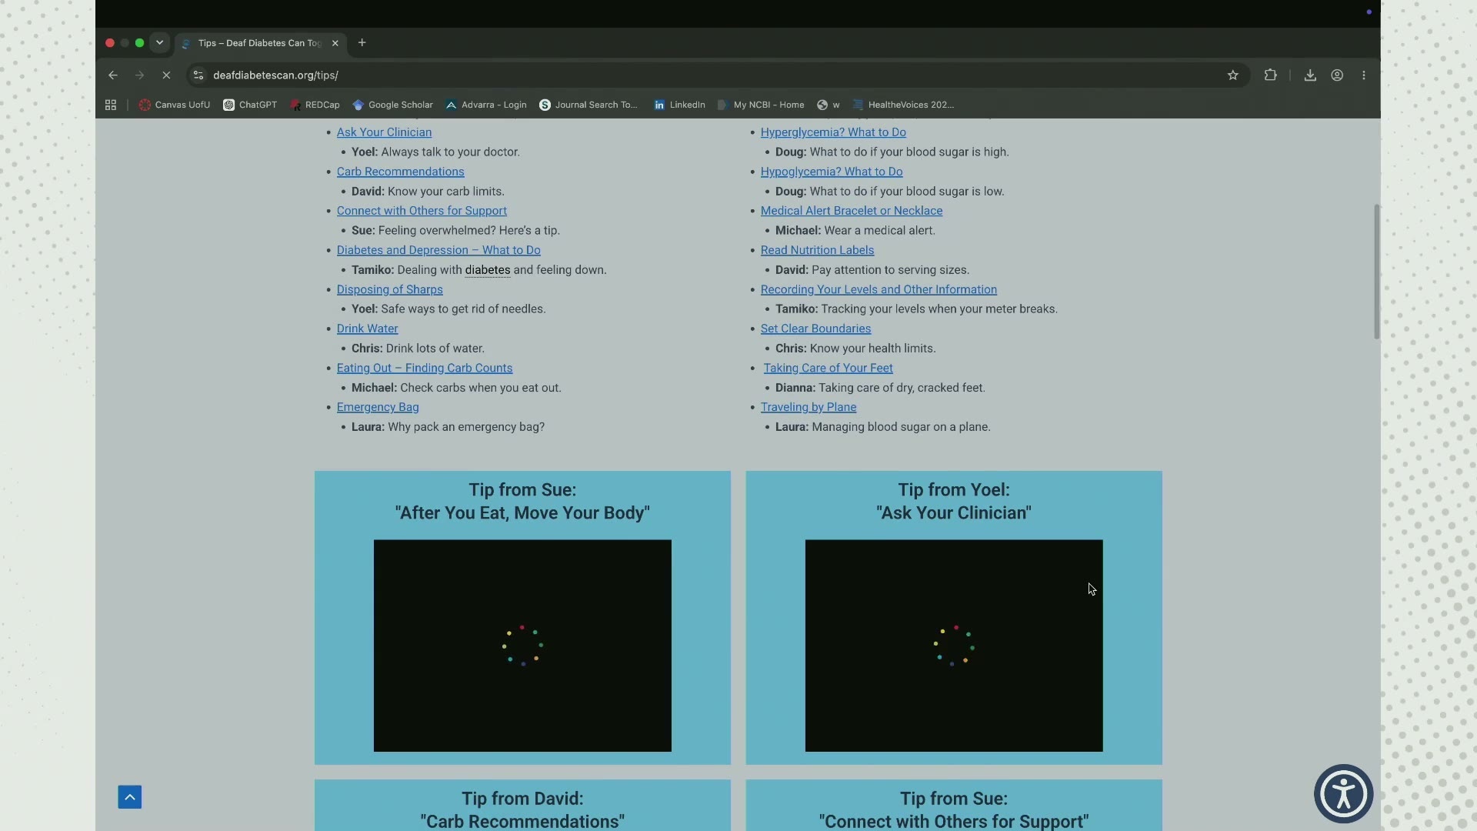This screenshot has width=1477, height=831.
Task: Click the underlined word diabetes in Tamiko's tip
Action: click(x=488, y=270)
